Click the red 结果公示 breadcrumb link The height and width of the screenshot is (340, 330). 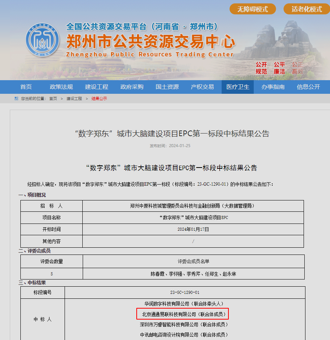99,99
